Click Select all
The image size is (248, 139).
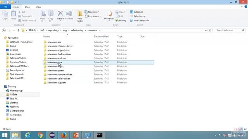click(x=136, y=12)
